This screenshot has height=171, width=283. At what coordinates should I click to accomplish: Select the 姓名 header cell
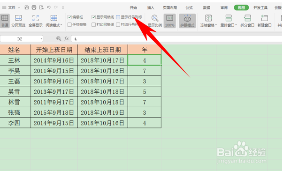coord(15,50)
